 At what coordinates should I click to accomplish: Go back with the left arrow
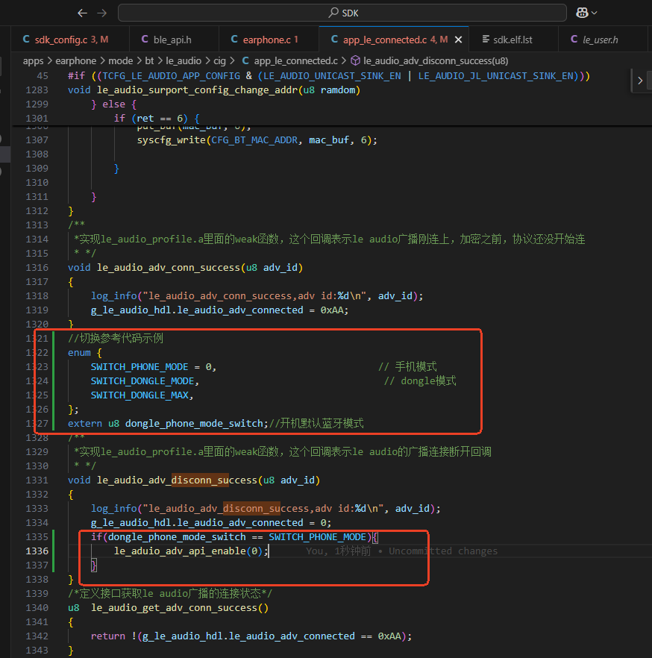pos(82,13)
